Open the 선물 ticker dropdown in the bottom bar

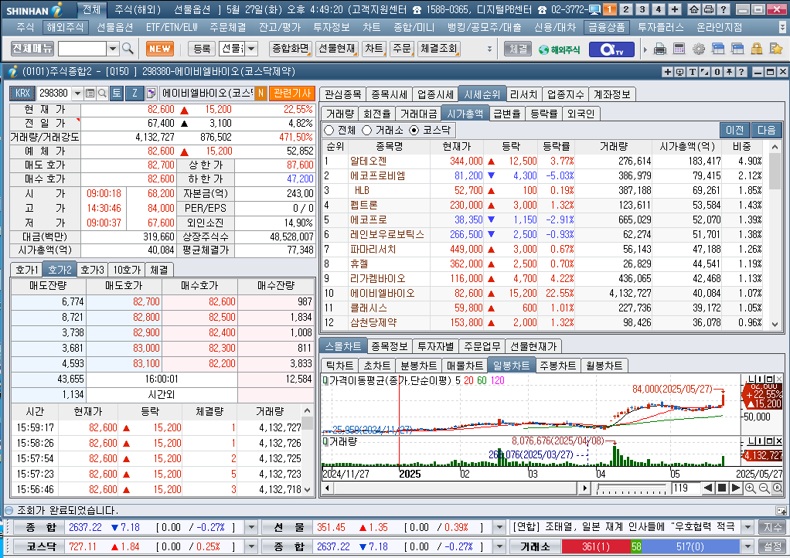(x=499, y=527)
